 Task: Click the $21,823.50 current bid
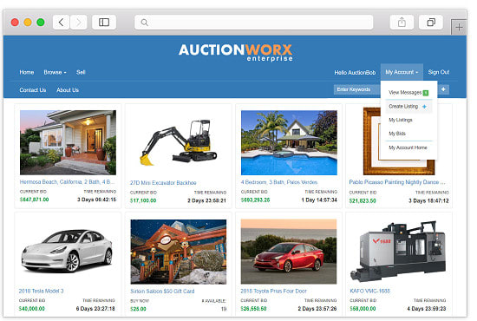point(363,201)
